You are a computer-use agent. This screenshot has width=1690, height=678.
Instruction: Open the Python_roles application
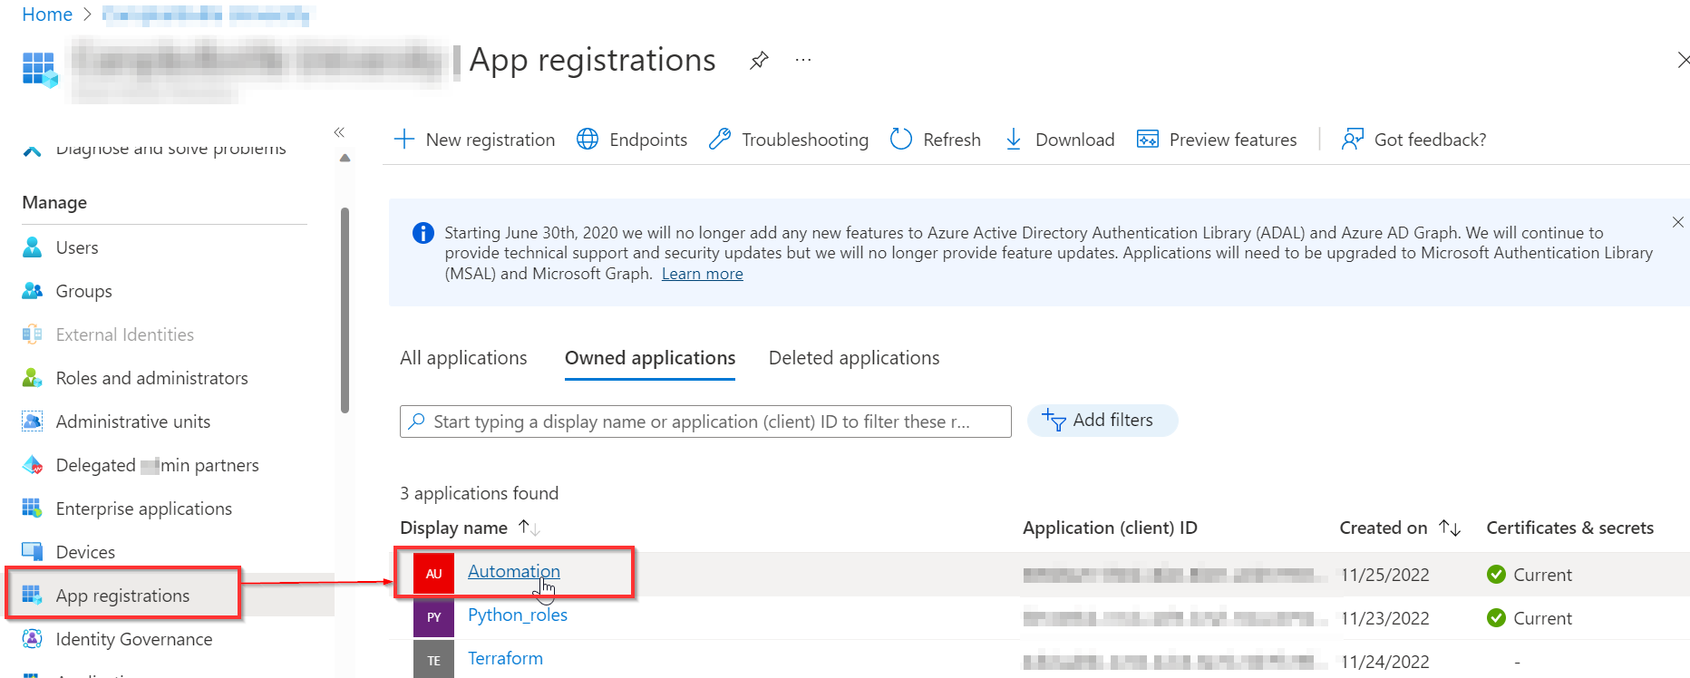517,615
